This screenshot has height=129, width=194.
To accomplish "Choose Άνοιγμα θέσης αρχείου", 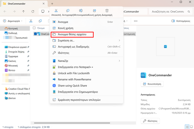I will (x=86, y=34).
